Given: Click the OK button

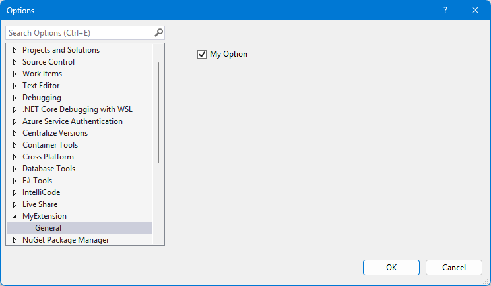Looking at the screenshot, I should [x=391, y=267].
